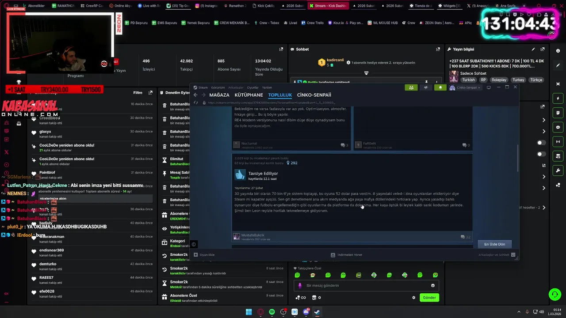Switch Steam to Big Picture mode
This screenshot has height=318, width=566.
point(489,87)
